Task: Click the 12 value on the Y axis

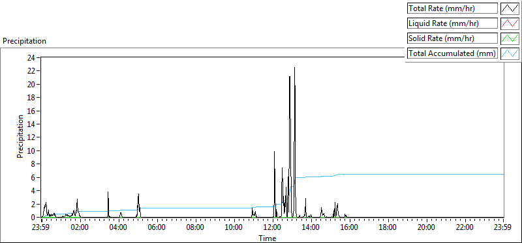Action: 31,137
